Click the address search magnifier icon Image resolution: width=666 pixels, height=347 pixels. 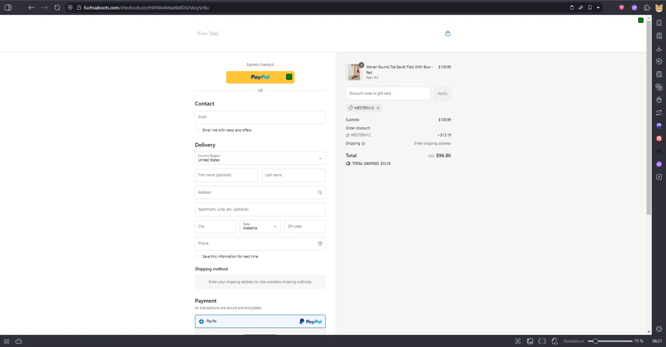click(320, 192)
